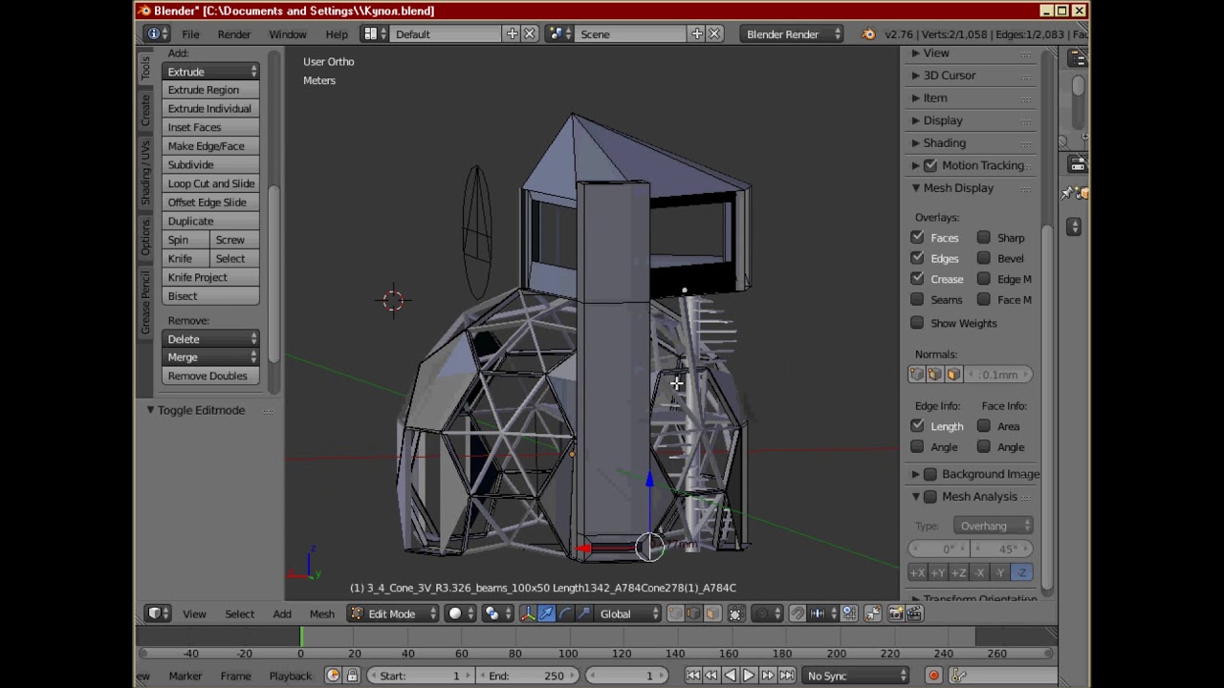Switch to face select mode icon
Image resolution: width=1224 pixels, height=688 pixels.
pyautogui.click(x=711, y=613)
